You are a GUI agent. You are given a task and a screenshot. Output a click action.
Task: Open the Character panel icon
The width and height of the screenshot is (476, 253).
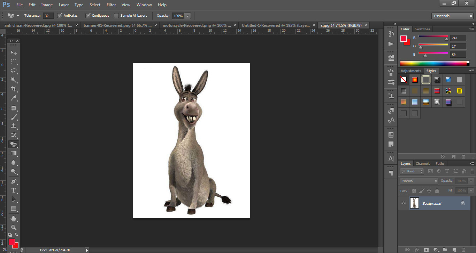pyautogui.click(x=391, y=158)
